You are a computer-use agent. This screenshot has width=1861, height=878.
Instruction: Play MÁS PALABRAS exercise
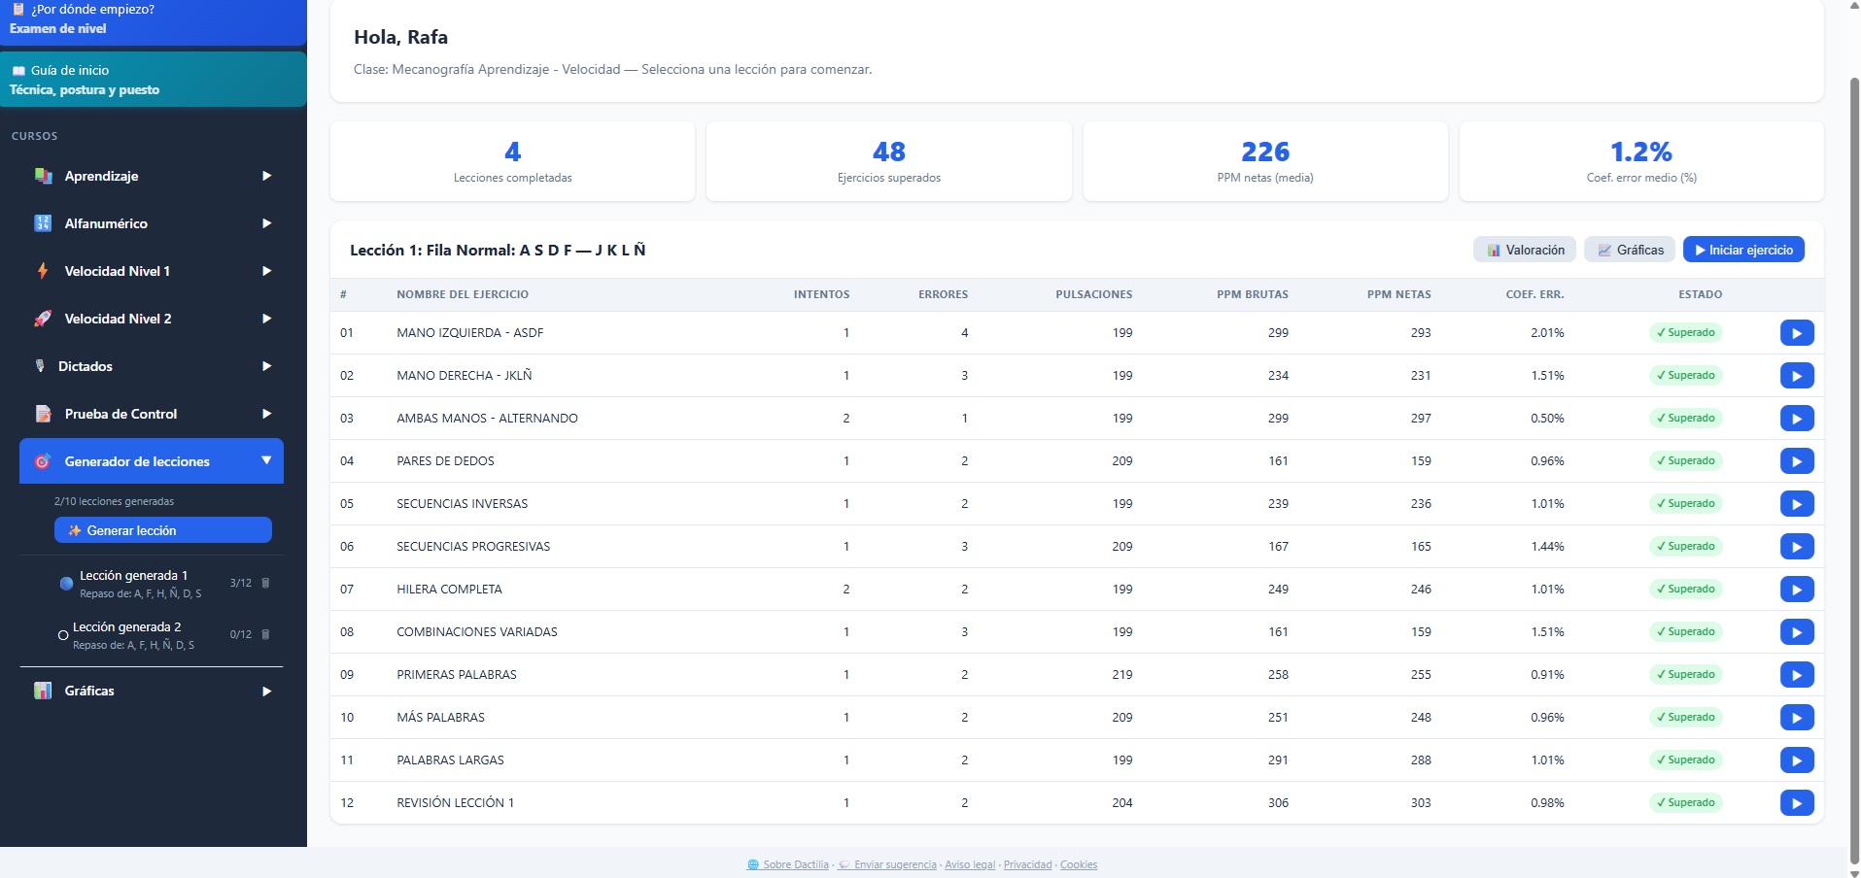(x=1797, y=718)
